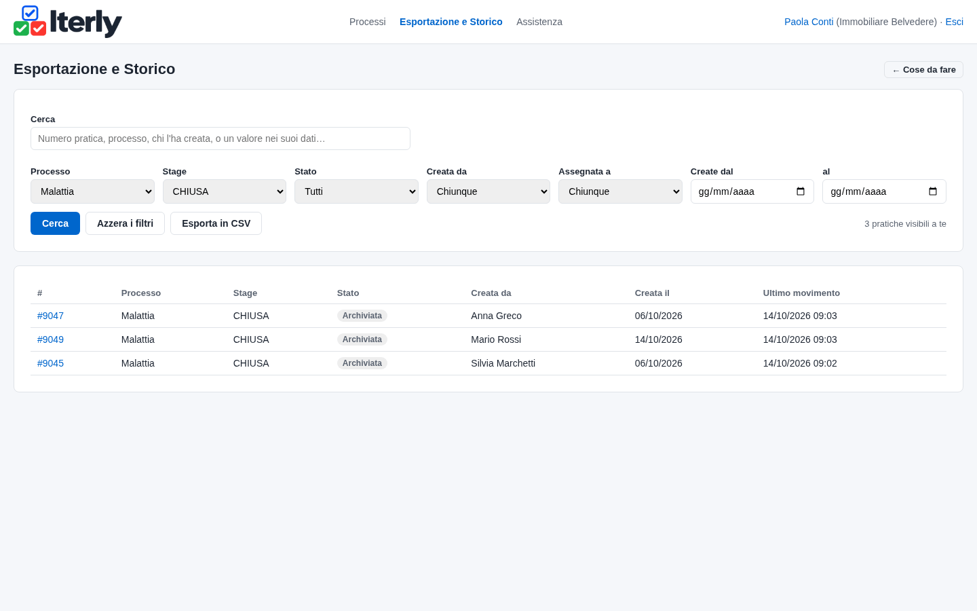977x611 pixels.
Task: Click the blue Cerca button
Action: coord(55,223)
